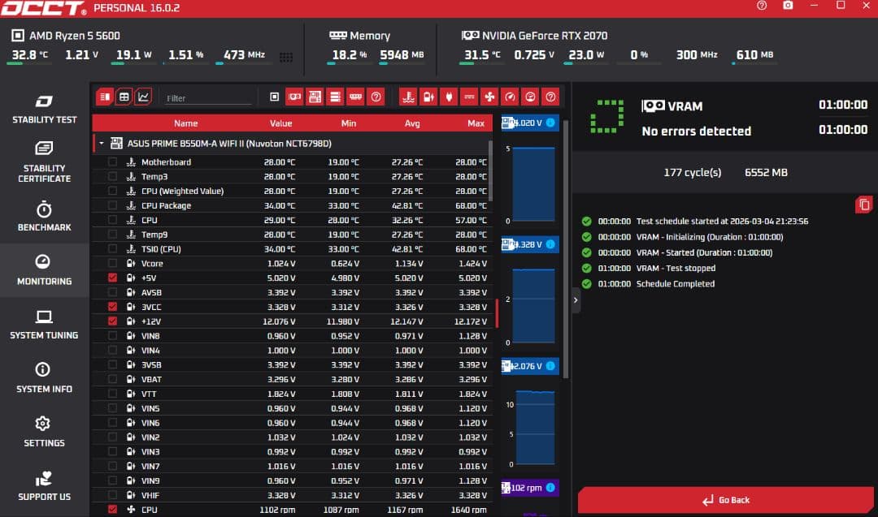Select the table view mode icon

124,97
